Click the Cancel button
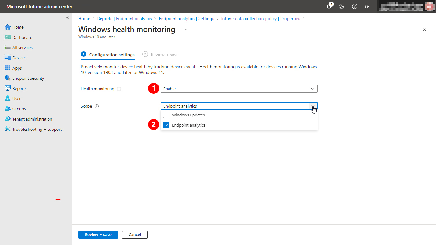 click(135, 235)
